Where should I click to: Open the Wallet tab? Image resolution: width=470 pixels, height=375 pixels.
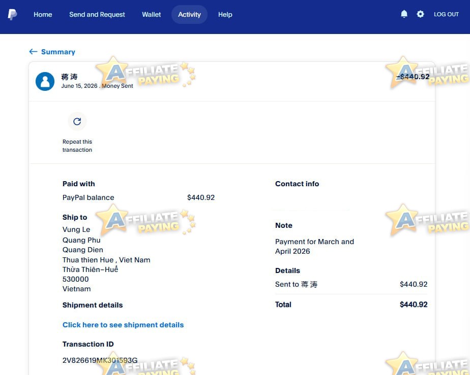click(152, 14)
